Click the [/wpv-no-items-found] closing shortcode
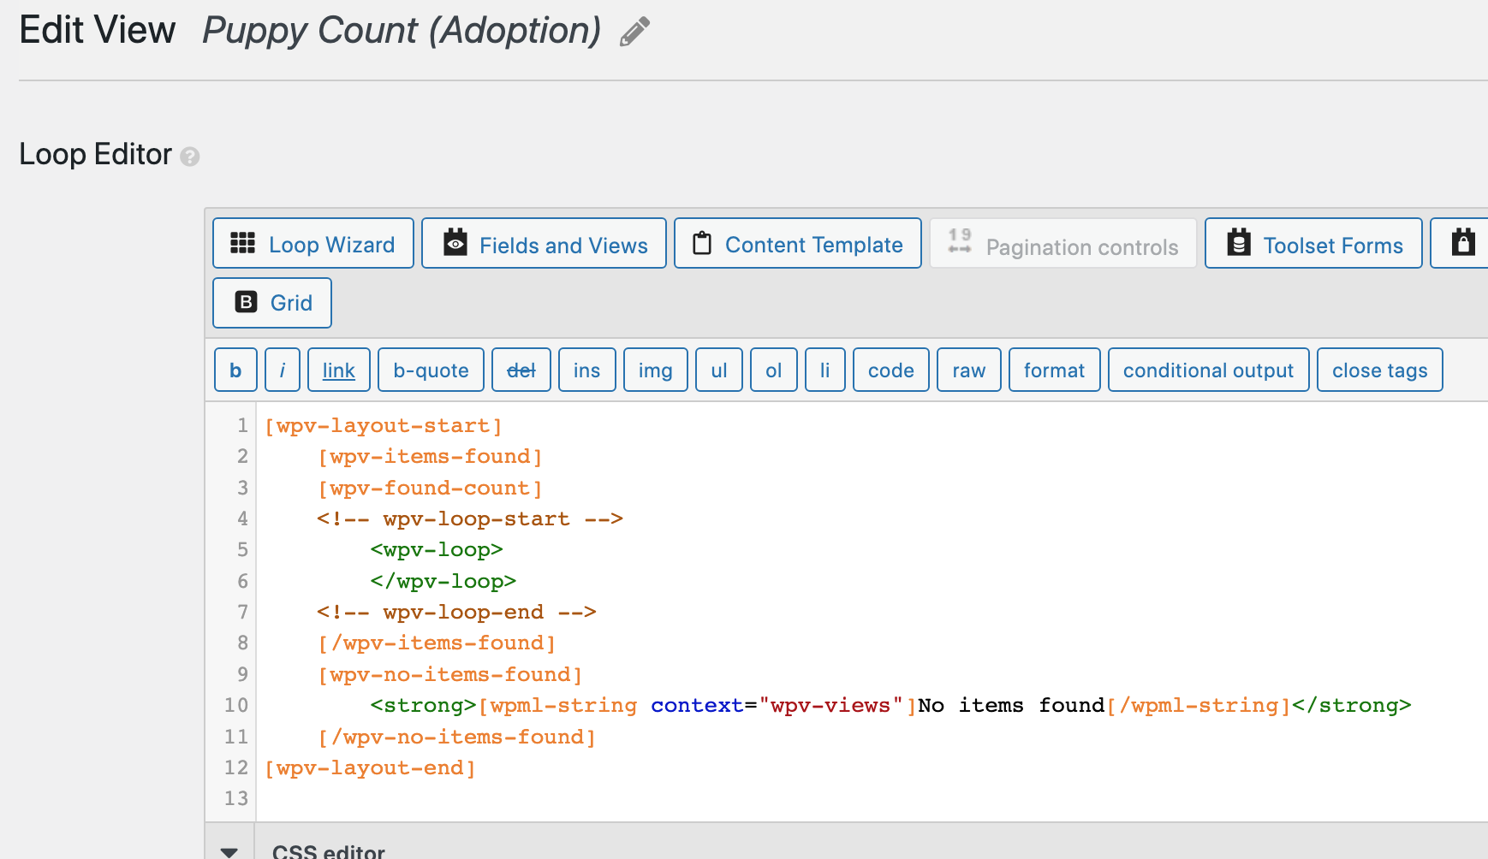 pyautogui.click(x=457, y=738)
